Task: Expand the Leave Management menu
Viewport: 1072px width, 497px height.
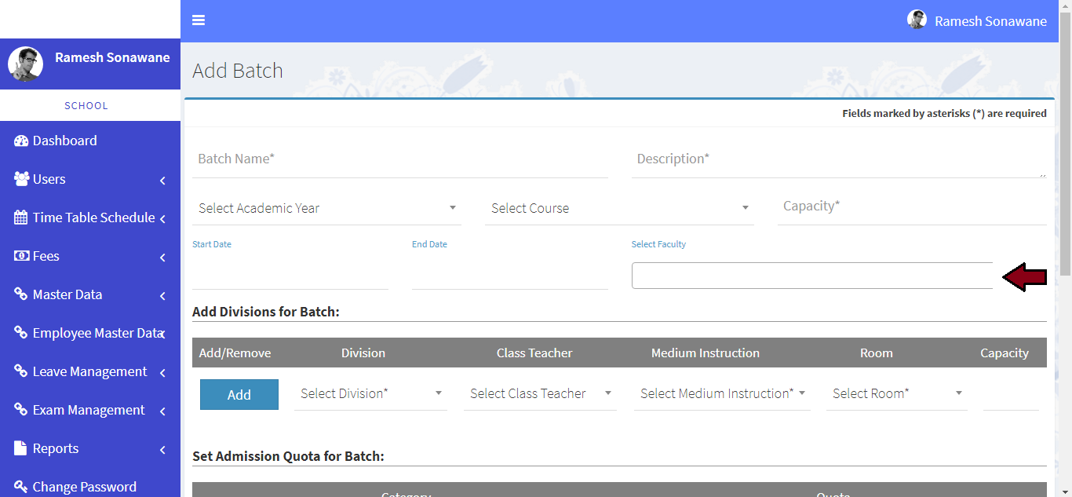Action: [x=90, y=371]
